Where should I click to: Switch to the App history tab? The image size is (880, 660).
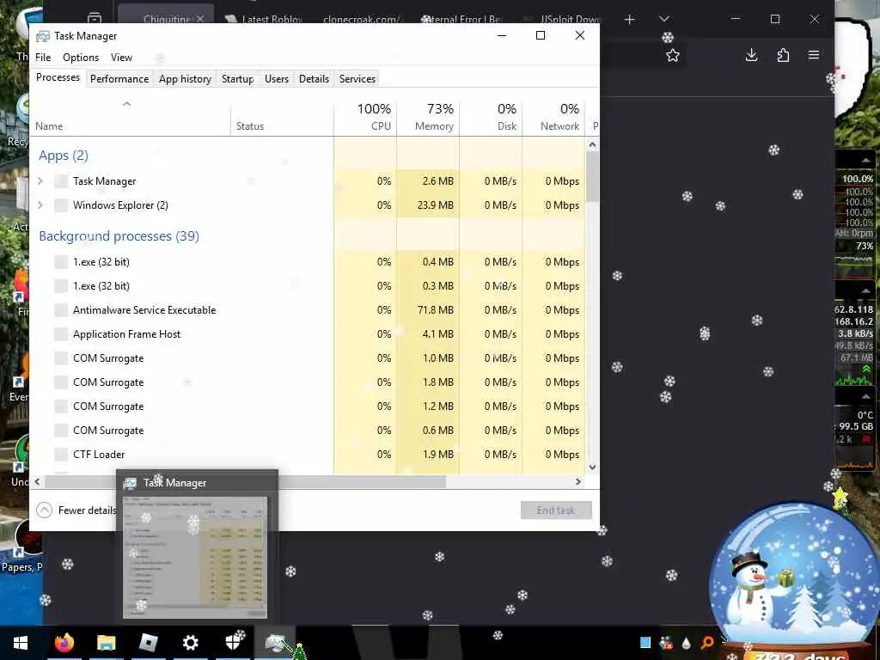click(185, 78)
